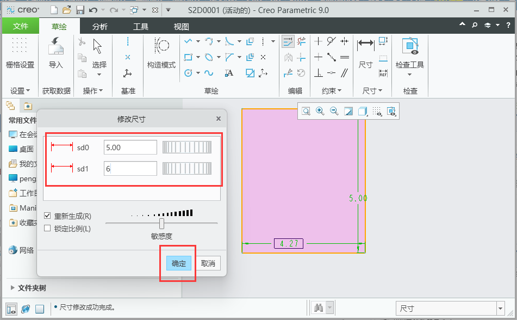Screen dimensions: 517x320
Task: Select the Chamfer sketch tool
Action: point(229,57)
